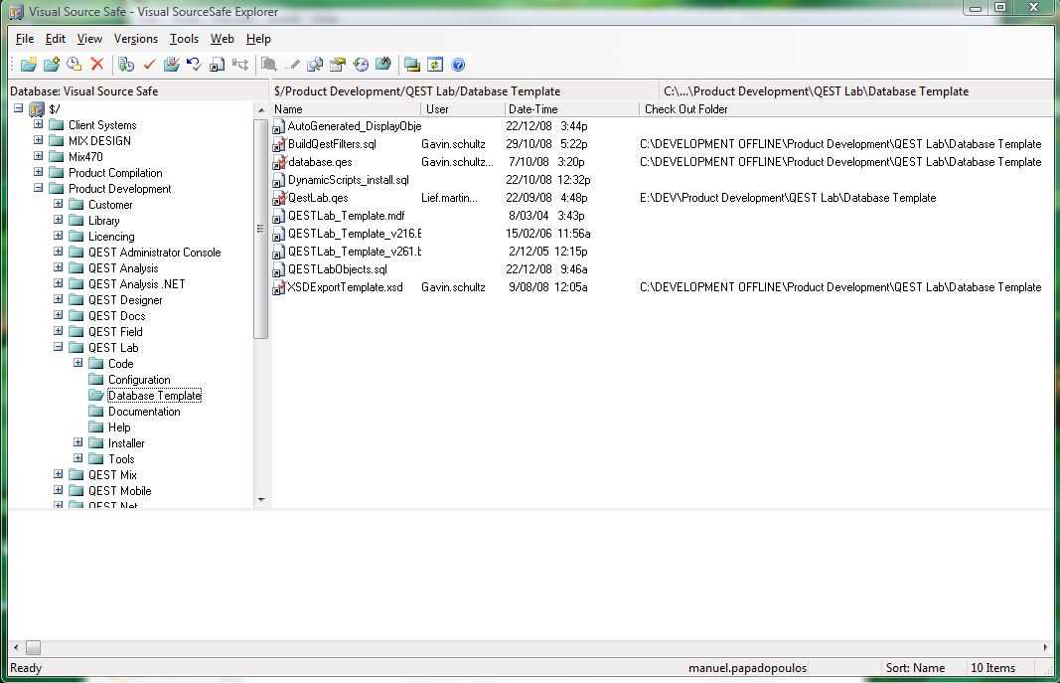The image size is (1060, 683).
Task: Click the Create Project toolbar icon
Action: [x=29, y=65]
